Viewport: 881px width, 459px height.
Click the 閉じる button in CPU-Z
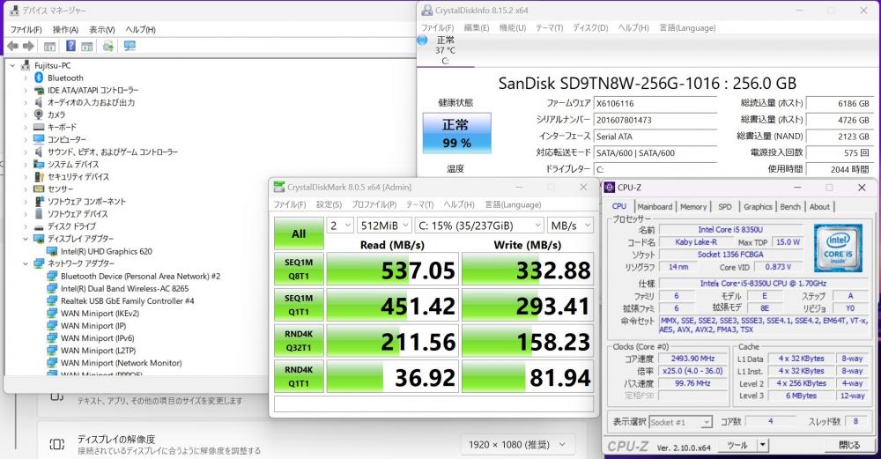pyautogui.click(x=849, y=445)
